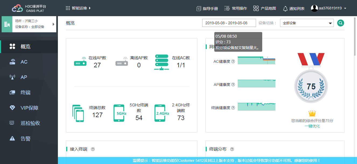Click the 终端健康度 help question icon
Screen dimensions: 357x164
tap(233, 108)
